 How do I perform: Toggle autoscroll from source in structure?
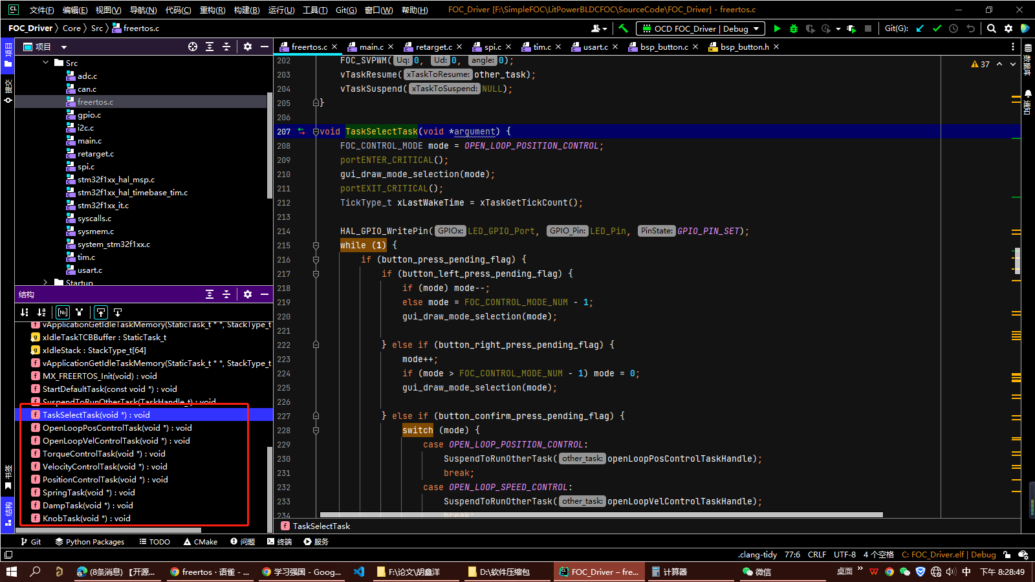118,312
